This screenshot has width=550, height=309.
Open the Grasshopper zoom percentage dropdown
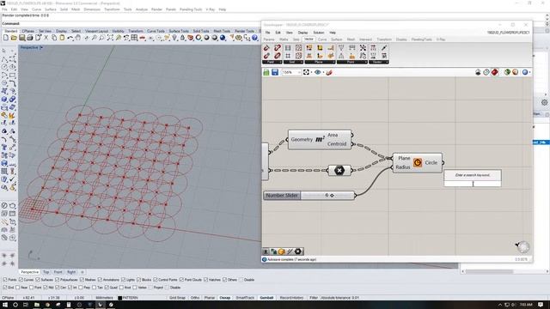point(299,72)
